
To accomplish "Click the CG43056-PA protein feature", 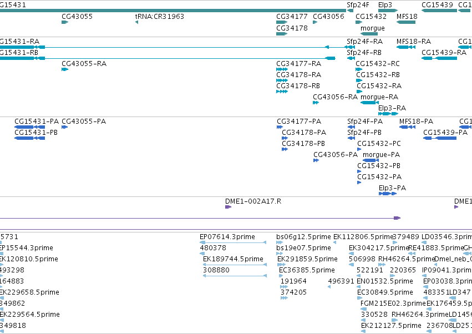I will tap(316, 160).
